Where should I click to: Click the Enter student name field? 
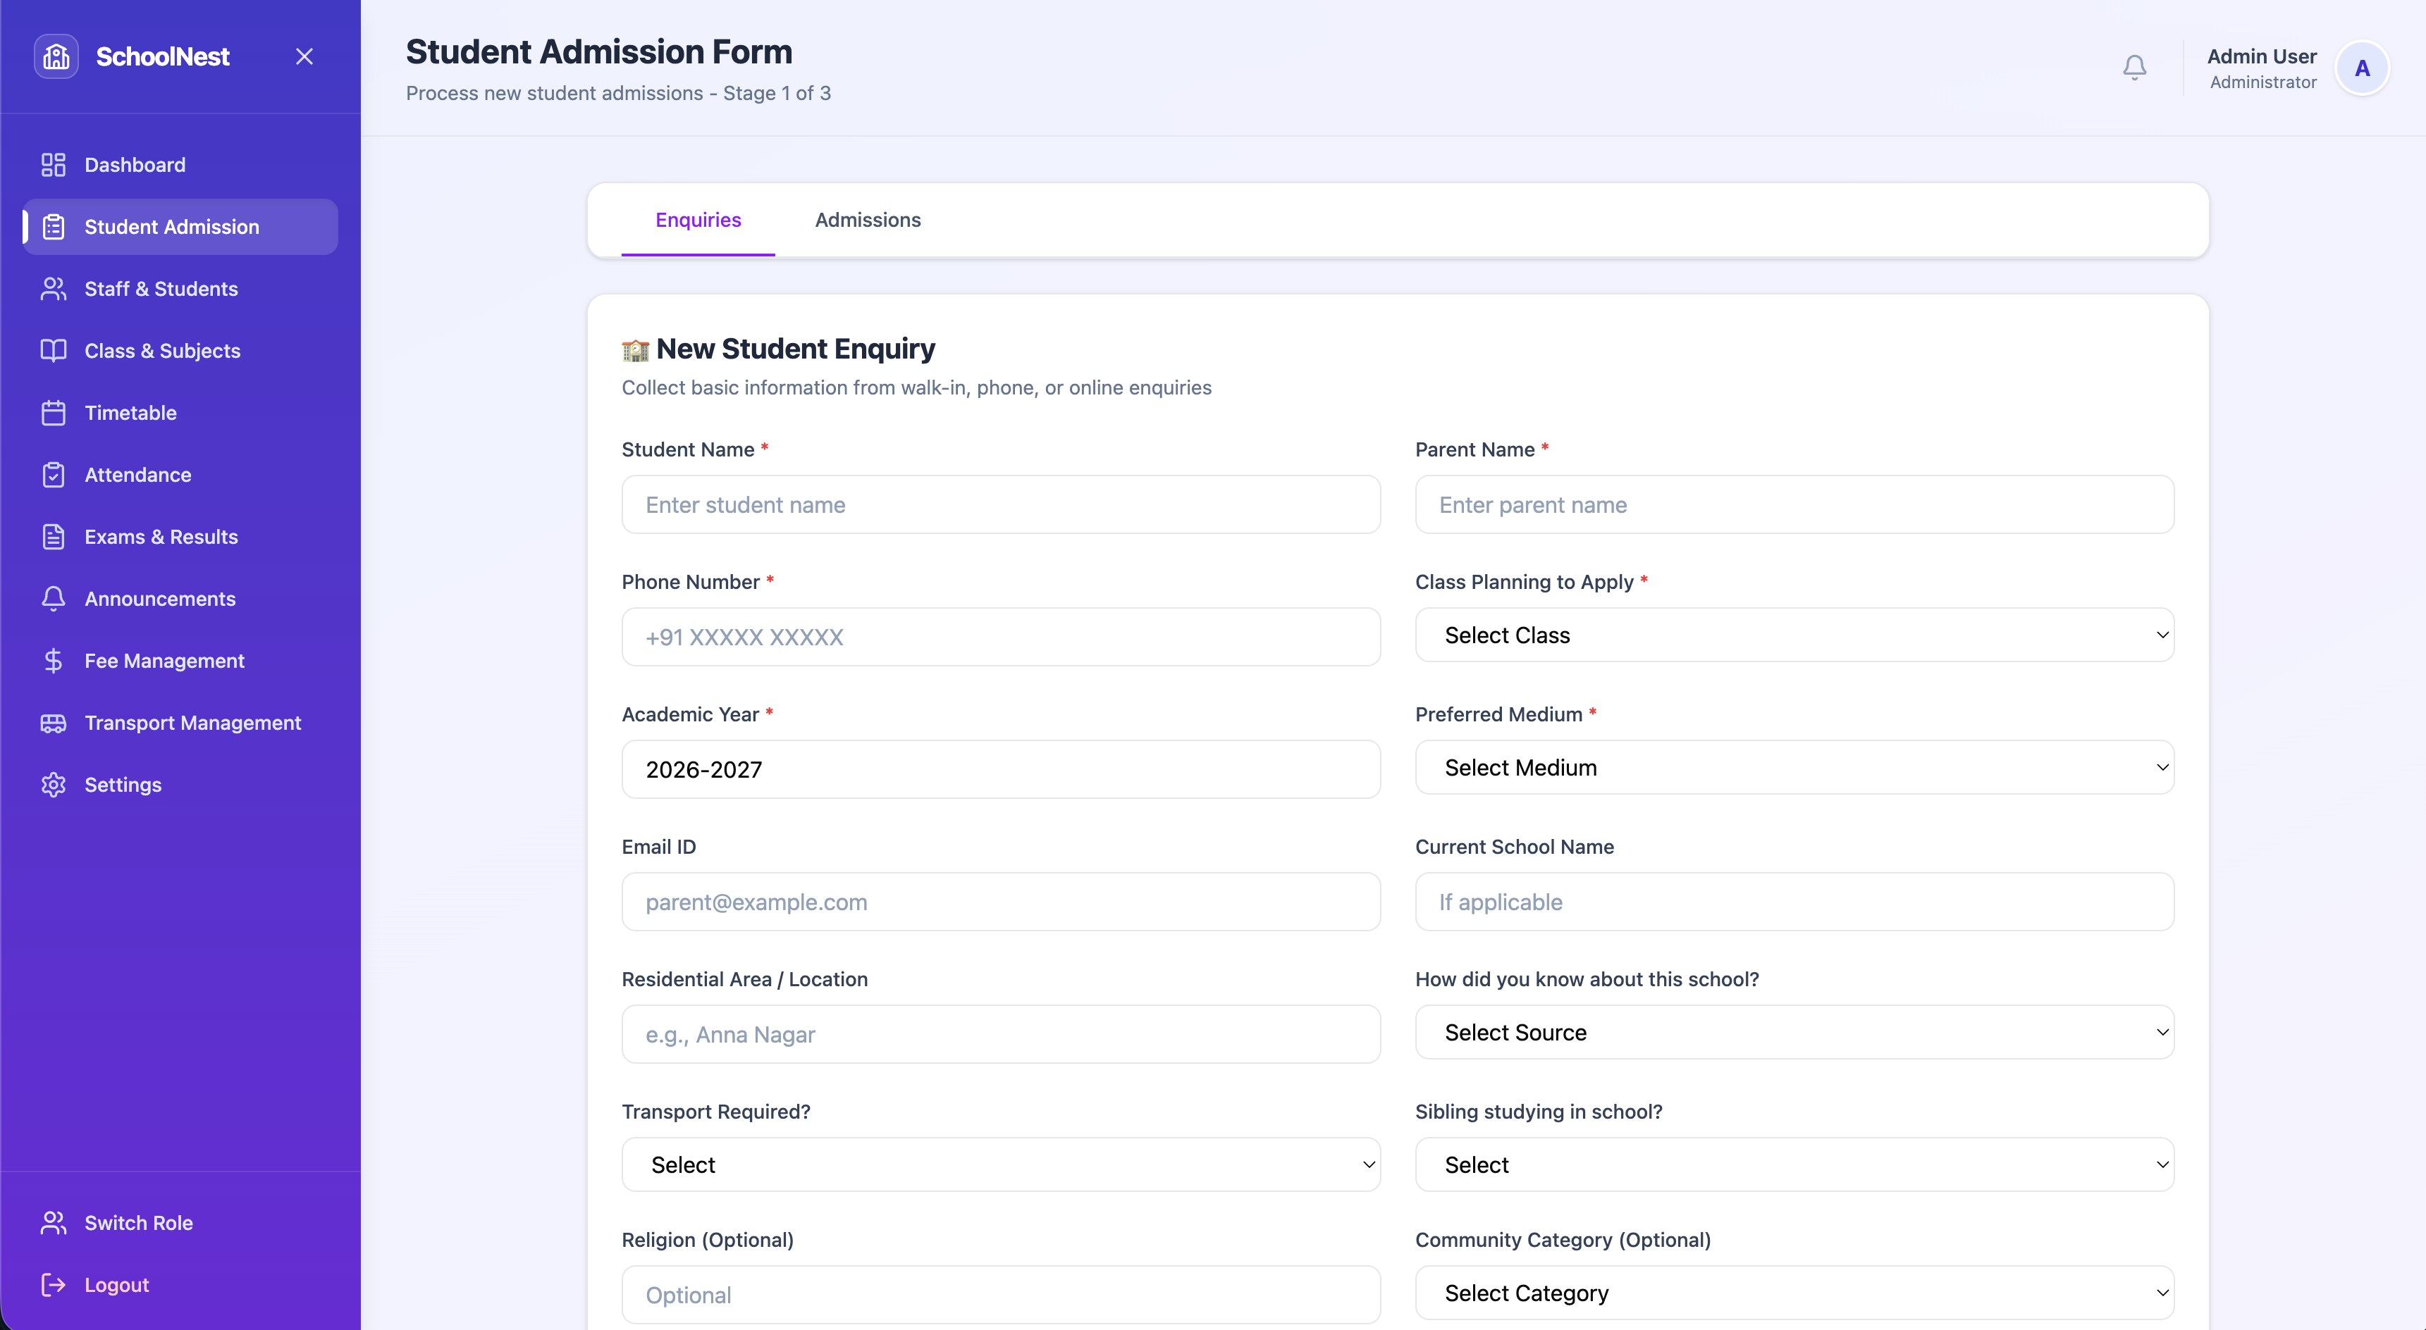[x=1000, y=504]
